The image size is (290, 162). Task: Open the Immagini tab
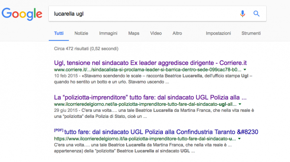(x=108, y=33)
